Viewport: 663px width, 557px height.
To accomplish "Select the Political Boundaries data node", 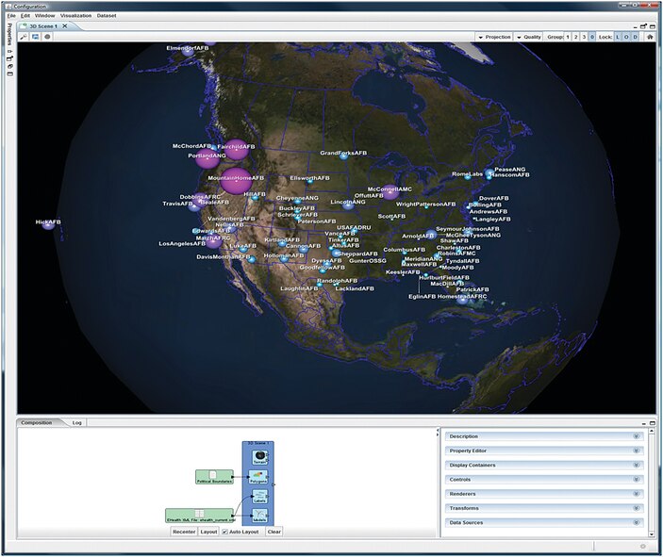I will coord(214,477).
